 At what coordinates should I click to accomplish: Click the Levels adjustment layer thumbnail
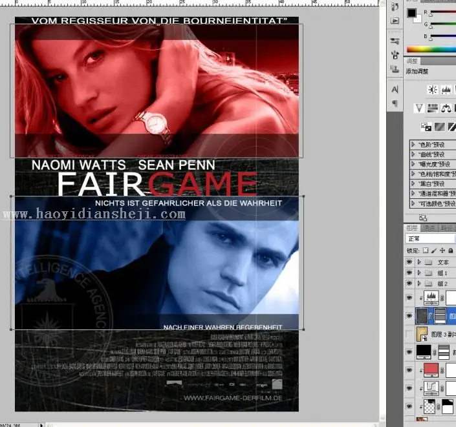(431, 298)
